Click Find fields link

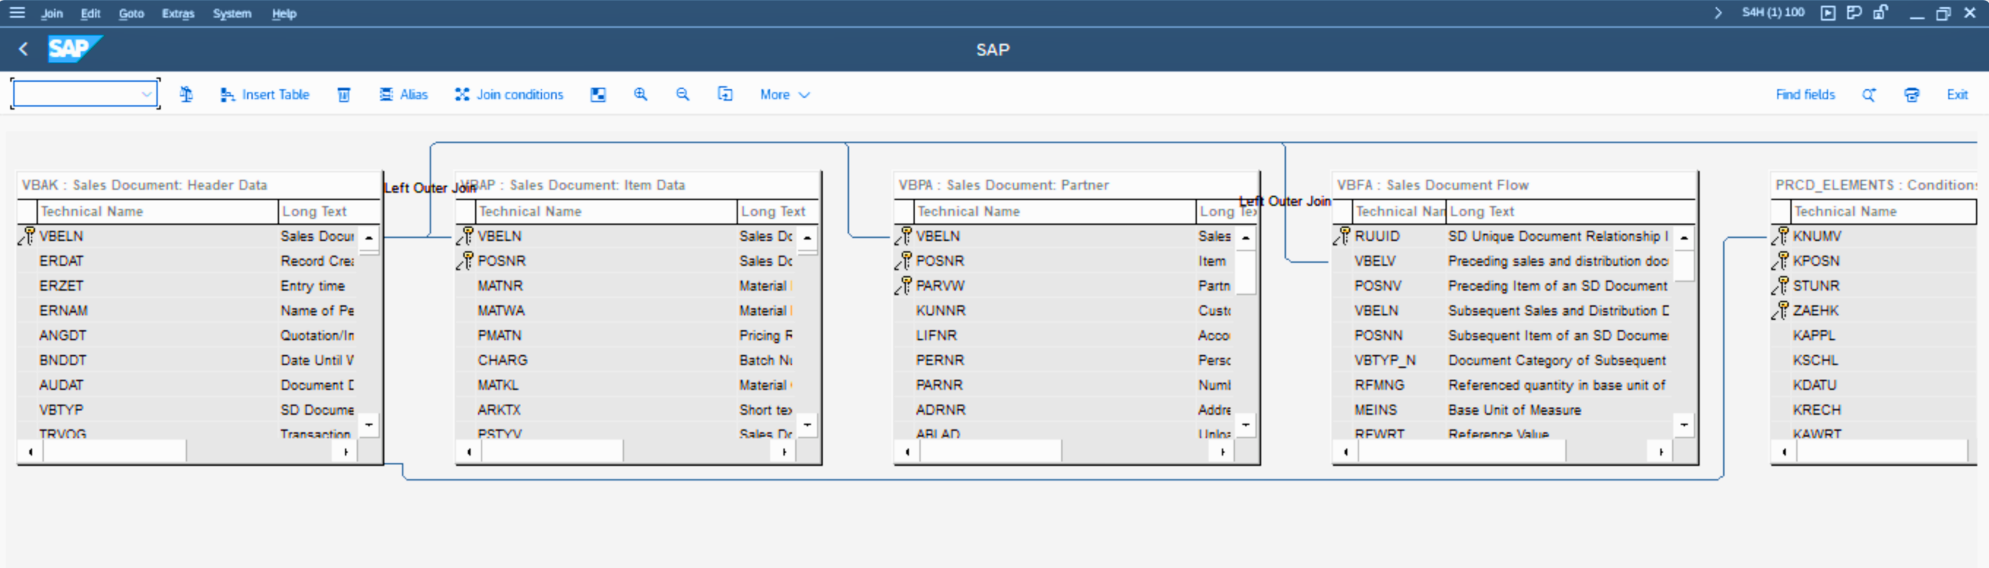click(x=1804, y=94)
